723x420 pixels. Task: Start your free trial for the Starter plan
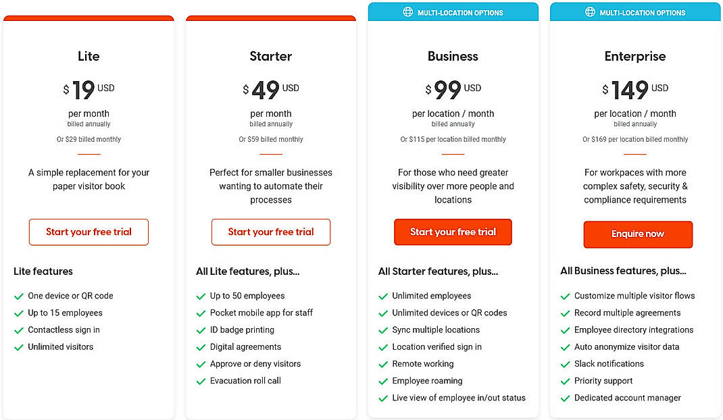click(270, 232)
